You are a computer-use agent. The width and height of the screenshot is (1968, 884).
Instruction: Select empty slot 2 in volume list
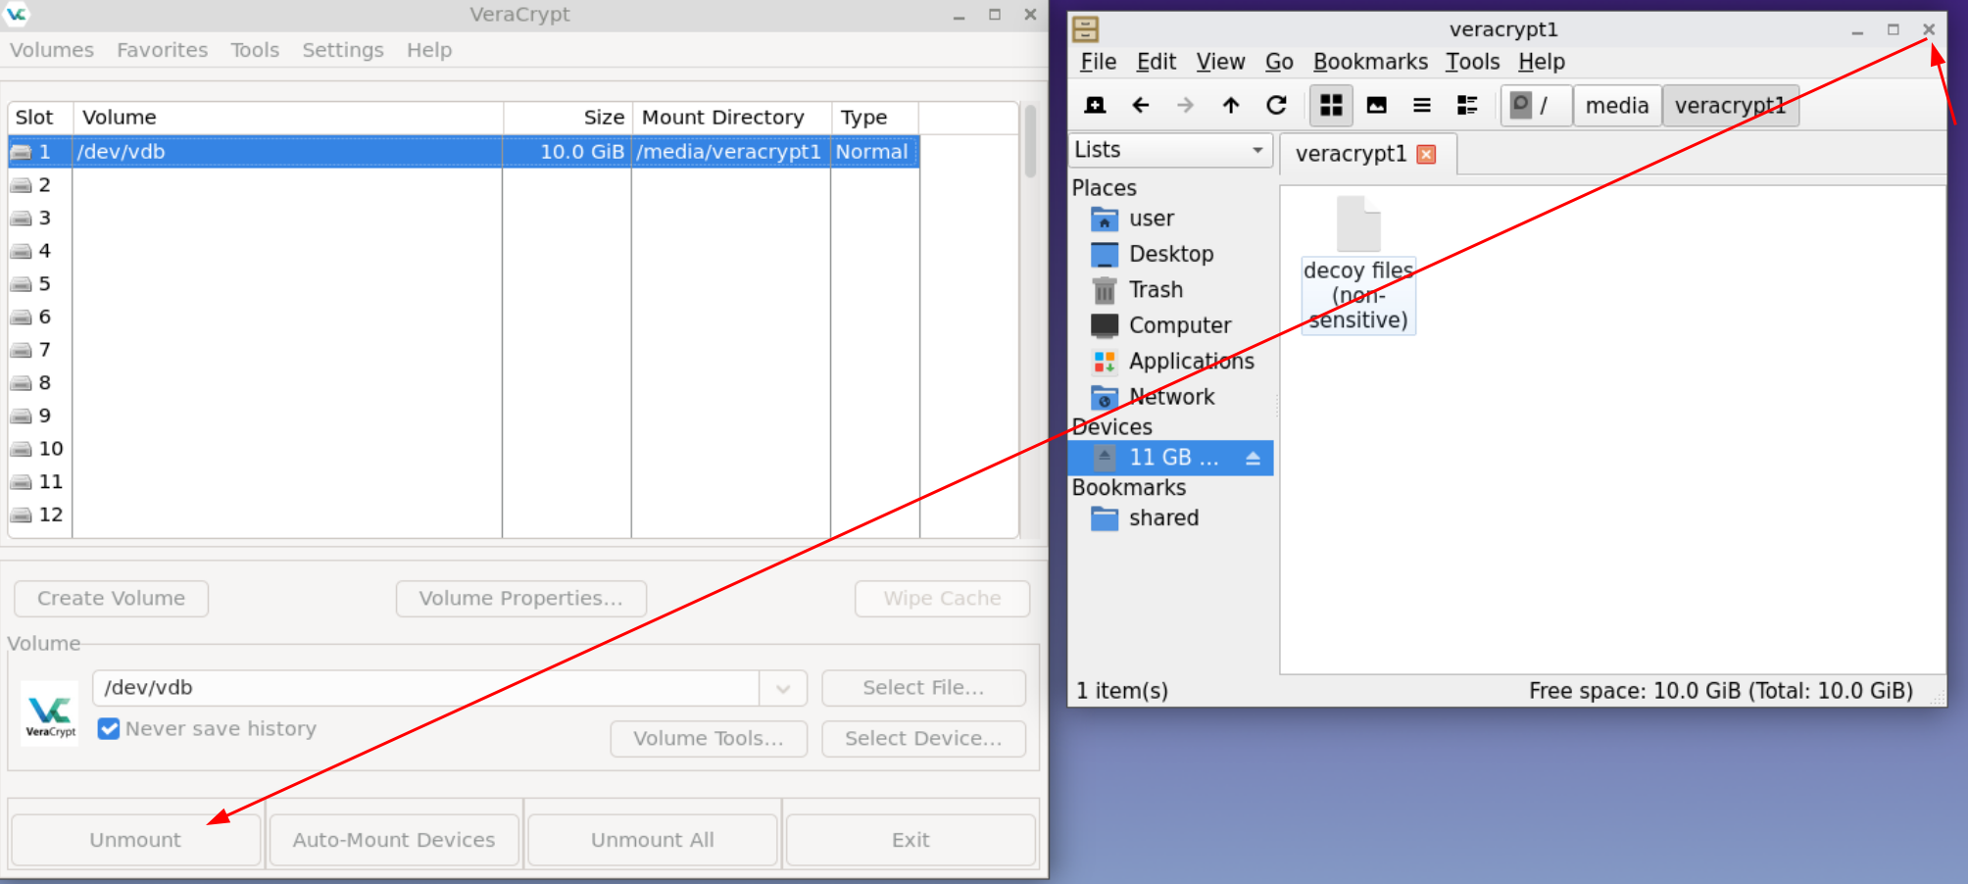(x=464, y=185)
